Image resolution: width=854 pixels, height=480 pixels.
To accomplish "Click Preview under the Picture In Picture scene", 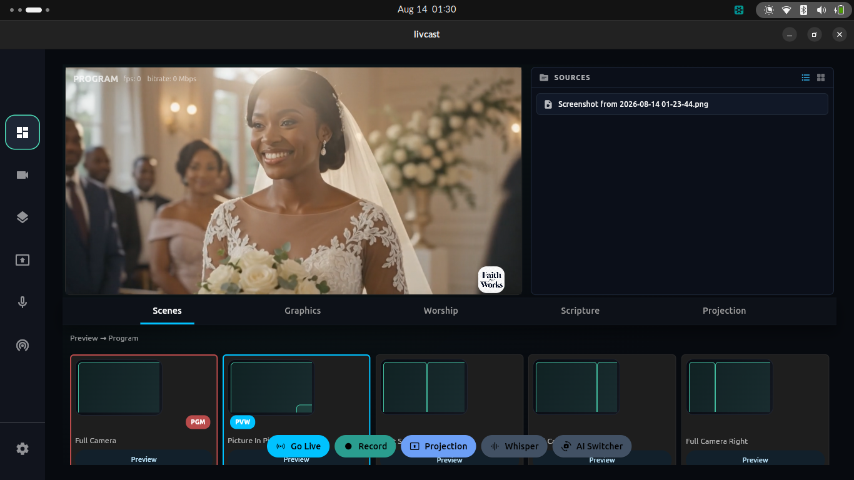I will pyautogui.click(x=296, y=460).
